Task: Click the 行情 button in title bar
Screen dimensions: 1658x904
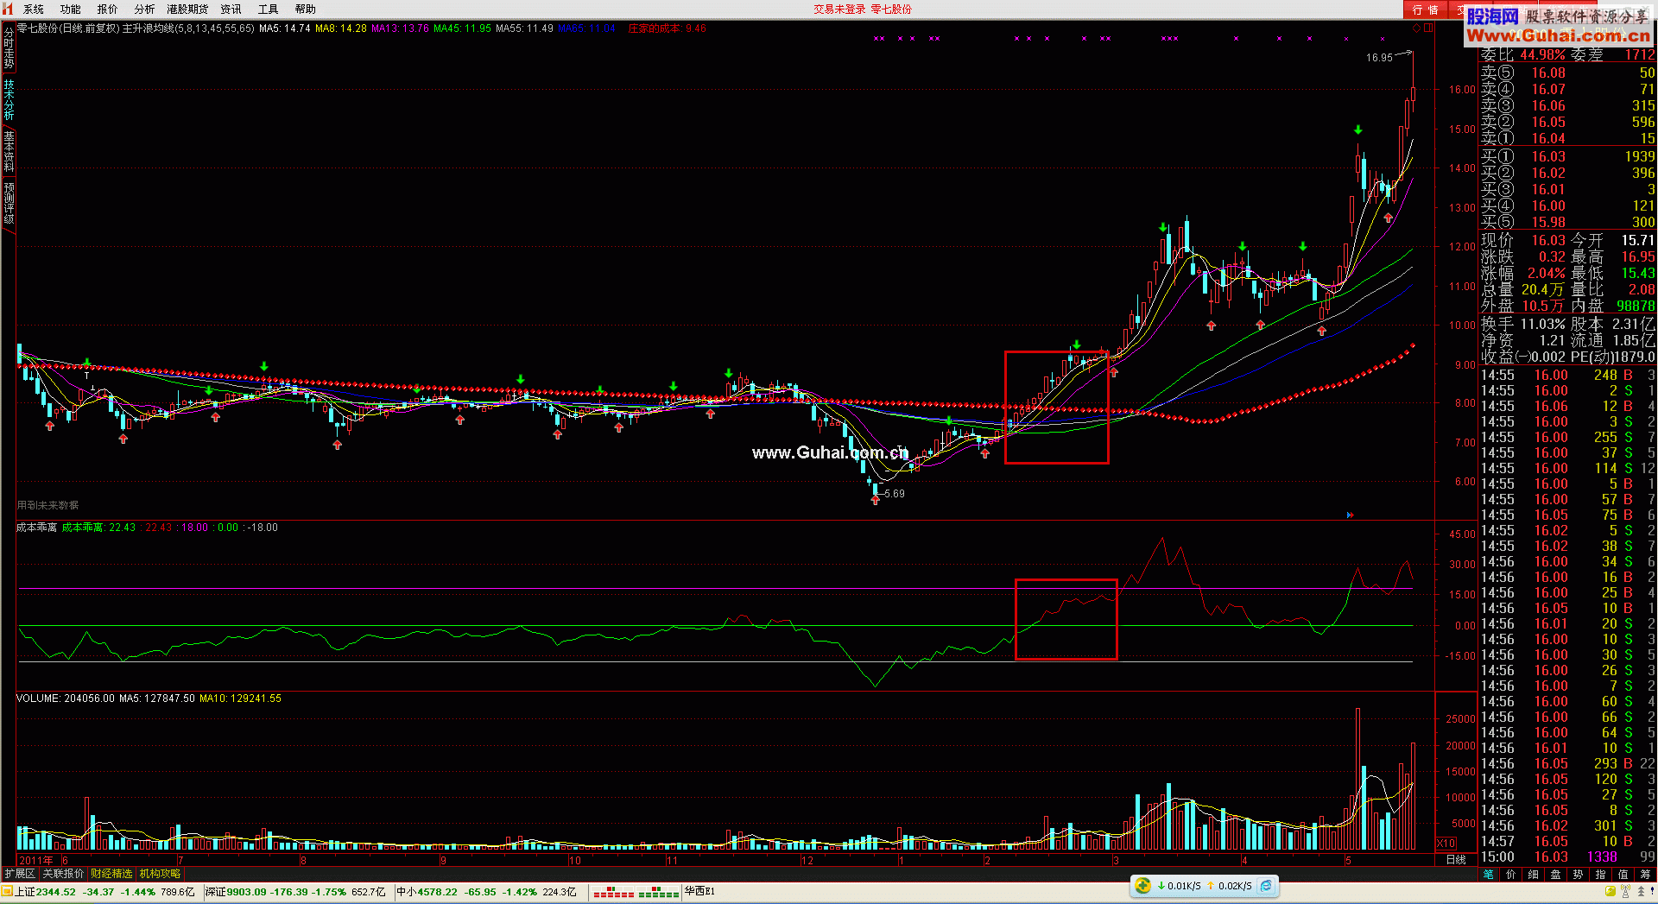Action: 1426,9
